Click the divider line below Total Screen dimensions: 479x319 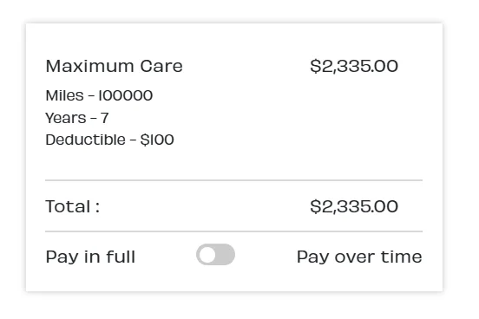[x=234, y=231]
